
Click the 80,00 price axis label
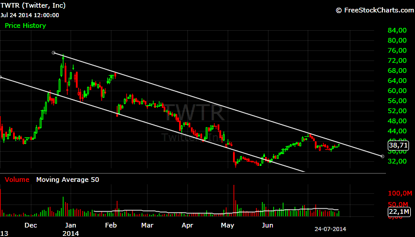coord(397,40)
